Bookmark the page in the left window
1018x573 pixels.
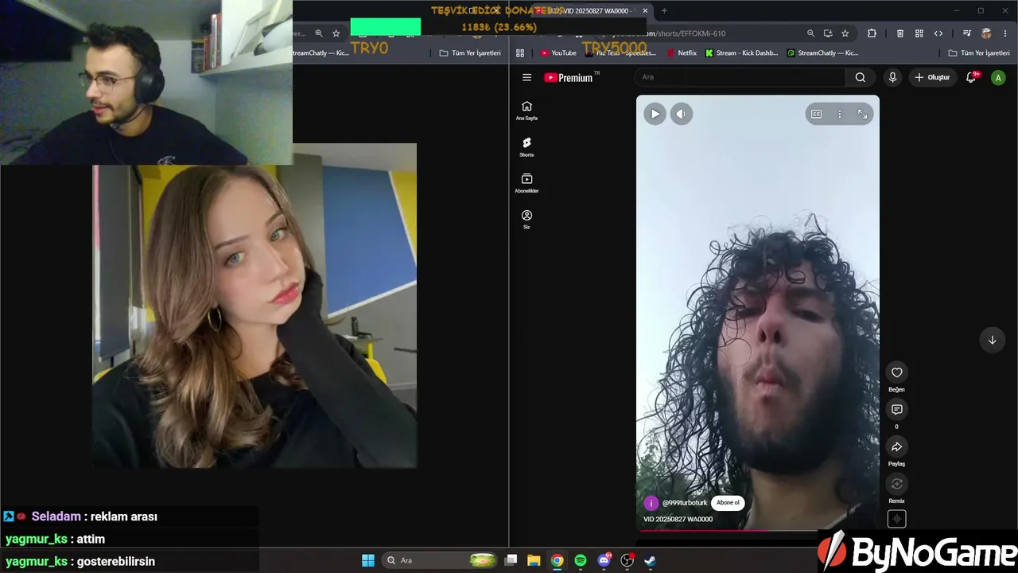(x=336, y=33)
